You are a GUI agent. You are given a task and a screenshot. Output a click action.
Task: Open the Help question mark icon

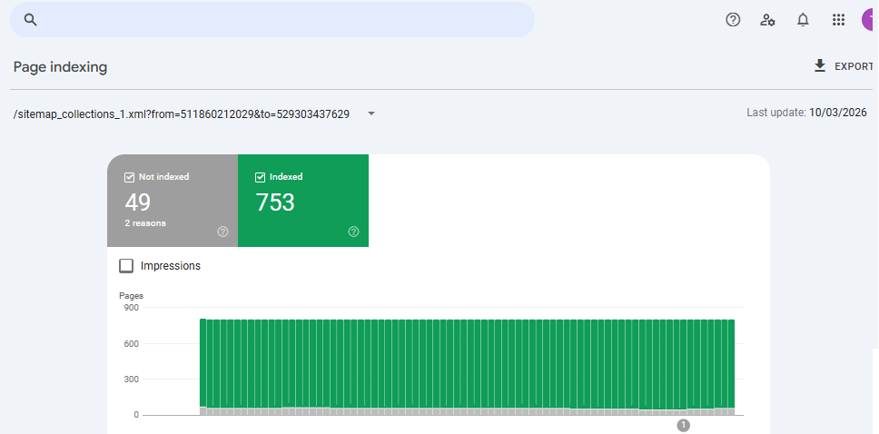point(733,20)
